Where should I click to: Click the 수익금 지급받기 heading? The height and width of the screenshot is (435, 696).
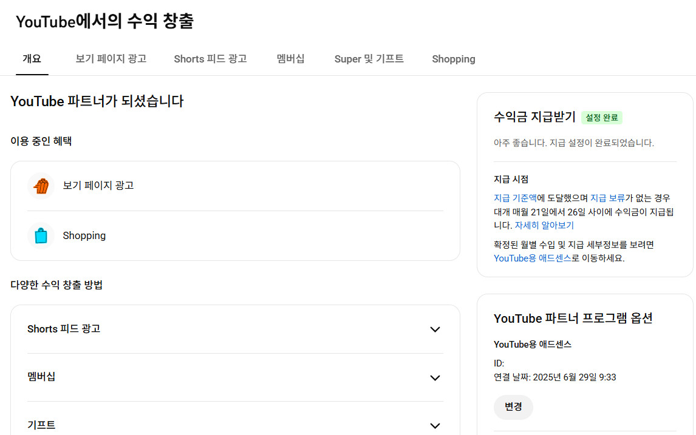[x=534, y=117]
